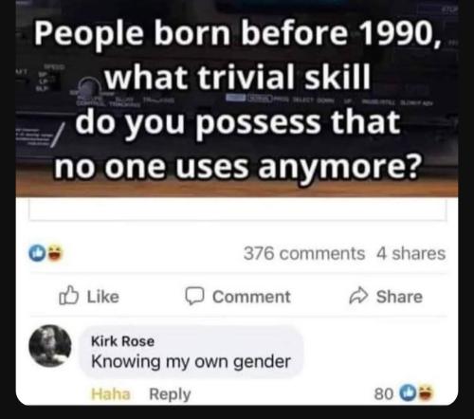The image size is (474, 419).
Task: Open the blue like reaction icon above the Like button
Action: pyautogui.click(x=37, y=253)
